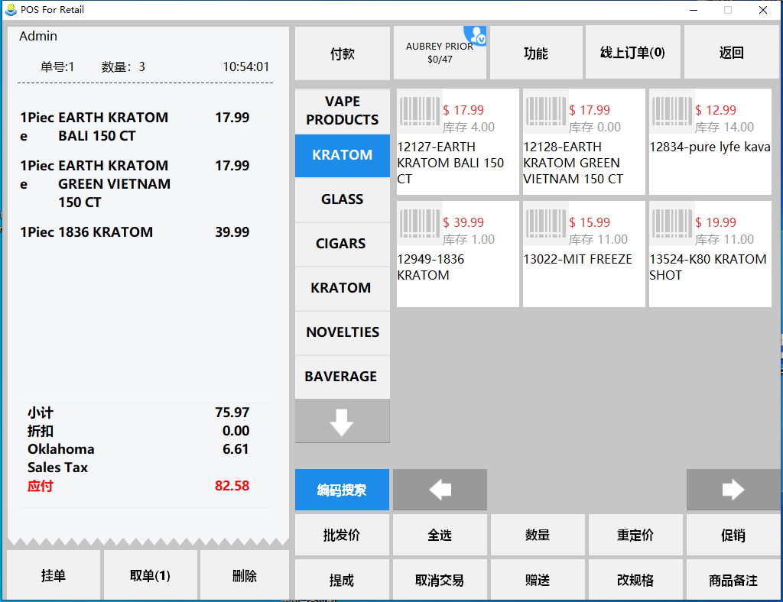The height and width of the screenshot is (602, 783).
Task: Go to previous product page arrow
Action: point(440,490)
